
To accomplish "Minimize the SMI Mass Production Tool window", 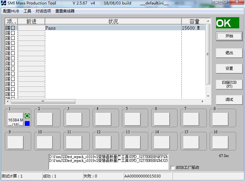I will [x=216, y=2].
